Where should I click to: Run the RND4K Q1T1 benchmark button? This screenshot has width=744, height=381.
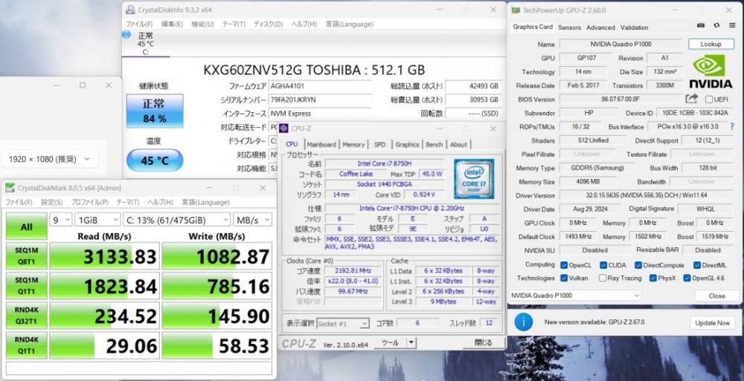click(27, 345)
